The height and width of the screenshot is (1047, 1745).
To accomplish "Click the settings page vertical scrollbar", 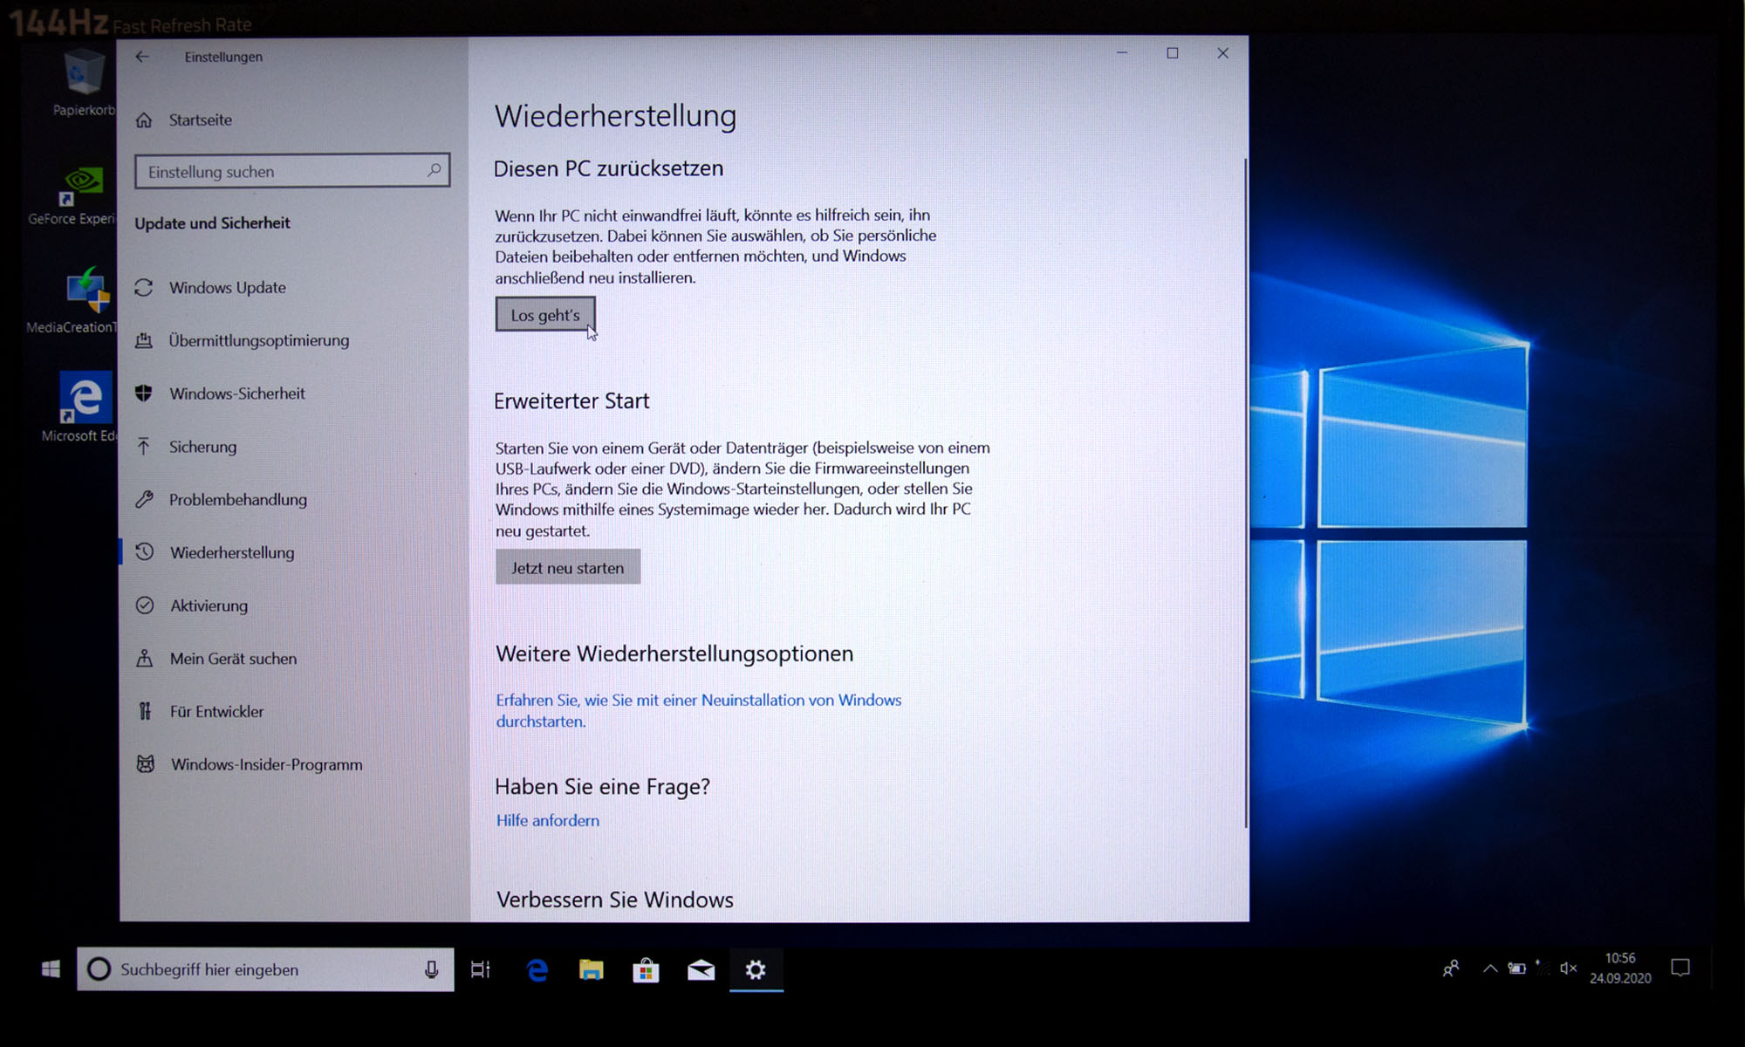I will coord(1245,493).
